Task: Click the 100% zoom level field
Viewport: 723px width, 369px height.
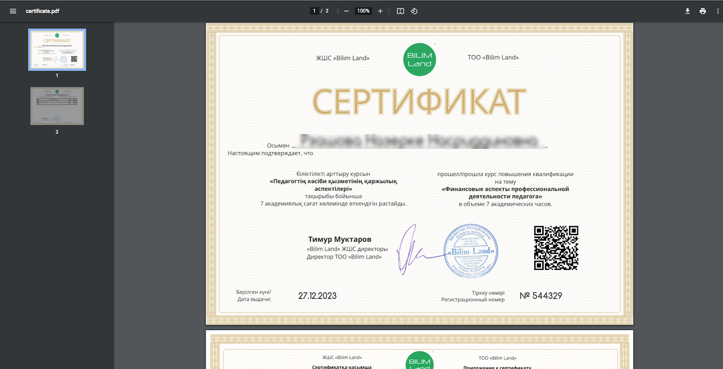Action: tap(363, 11)
